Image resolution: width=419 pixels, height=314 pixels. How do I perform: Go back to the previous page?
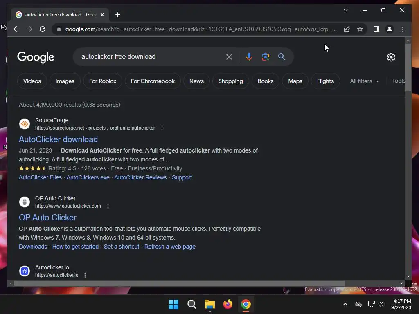pos(16,29)
